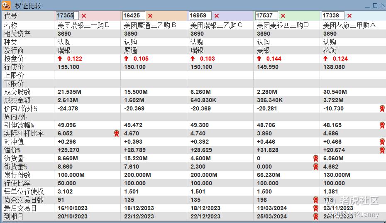Click the red up arrow beside 0.144
This screenshot has width=386, height=223.
259,59
